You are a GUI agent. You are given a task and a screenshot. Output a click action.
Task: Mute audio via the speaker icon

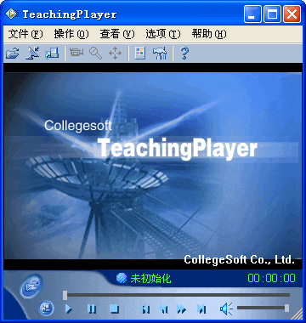coord(226,309)
